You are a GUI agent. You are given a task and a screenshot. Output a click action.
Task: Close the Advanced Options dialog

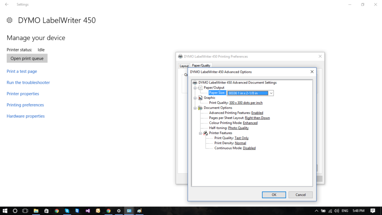312,72
